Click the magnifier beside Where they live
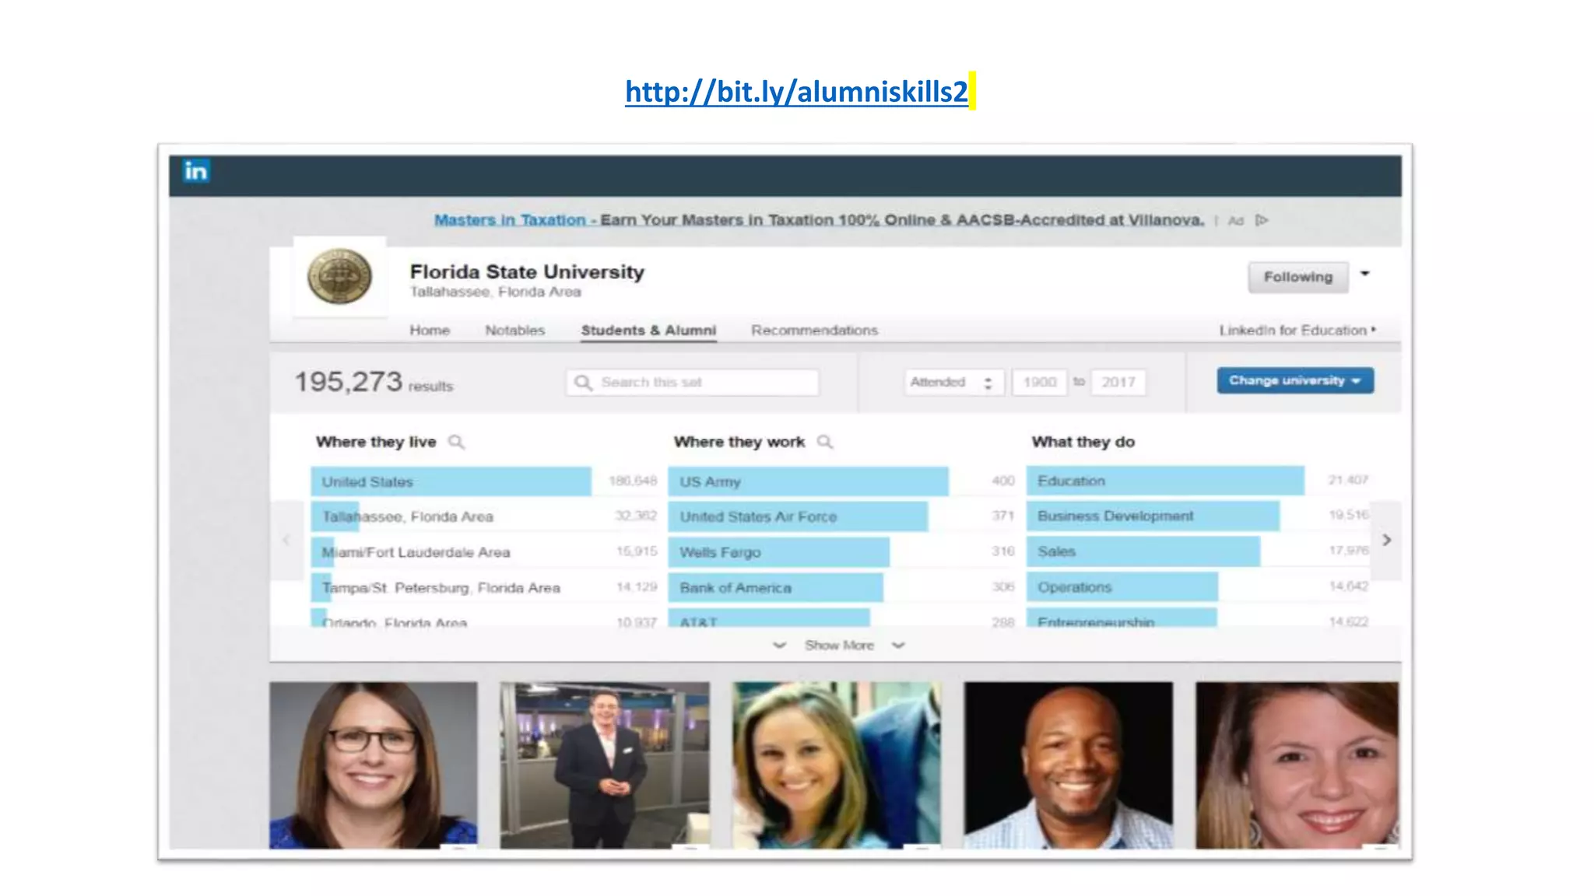 [457, 442]
